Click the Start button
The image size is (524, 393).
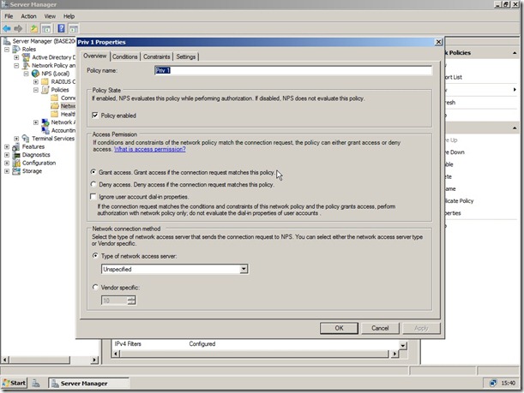15,383
